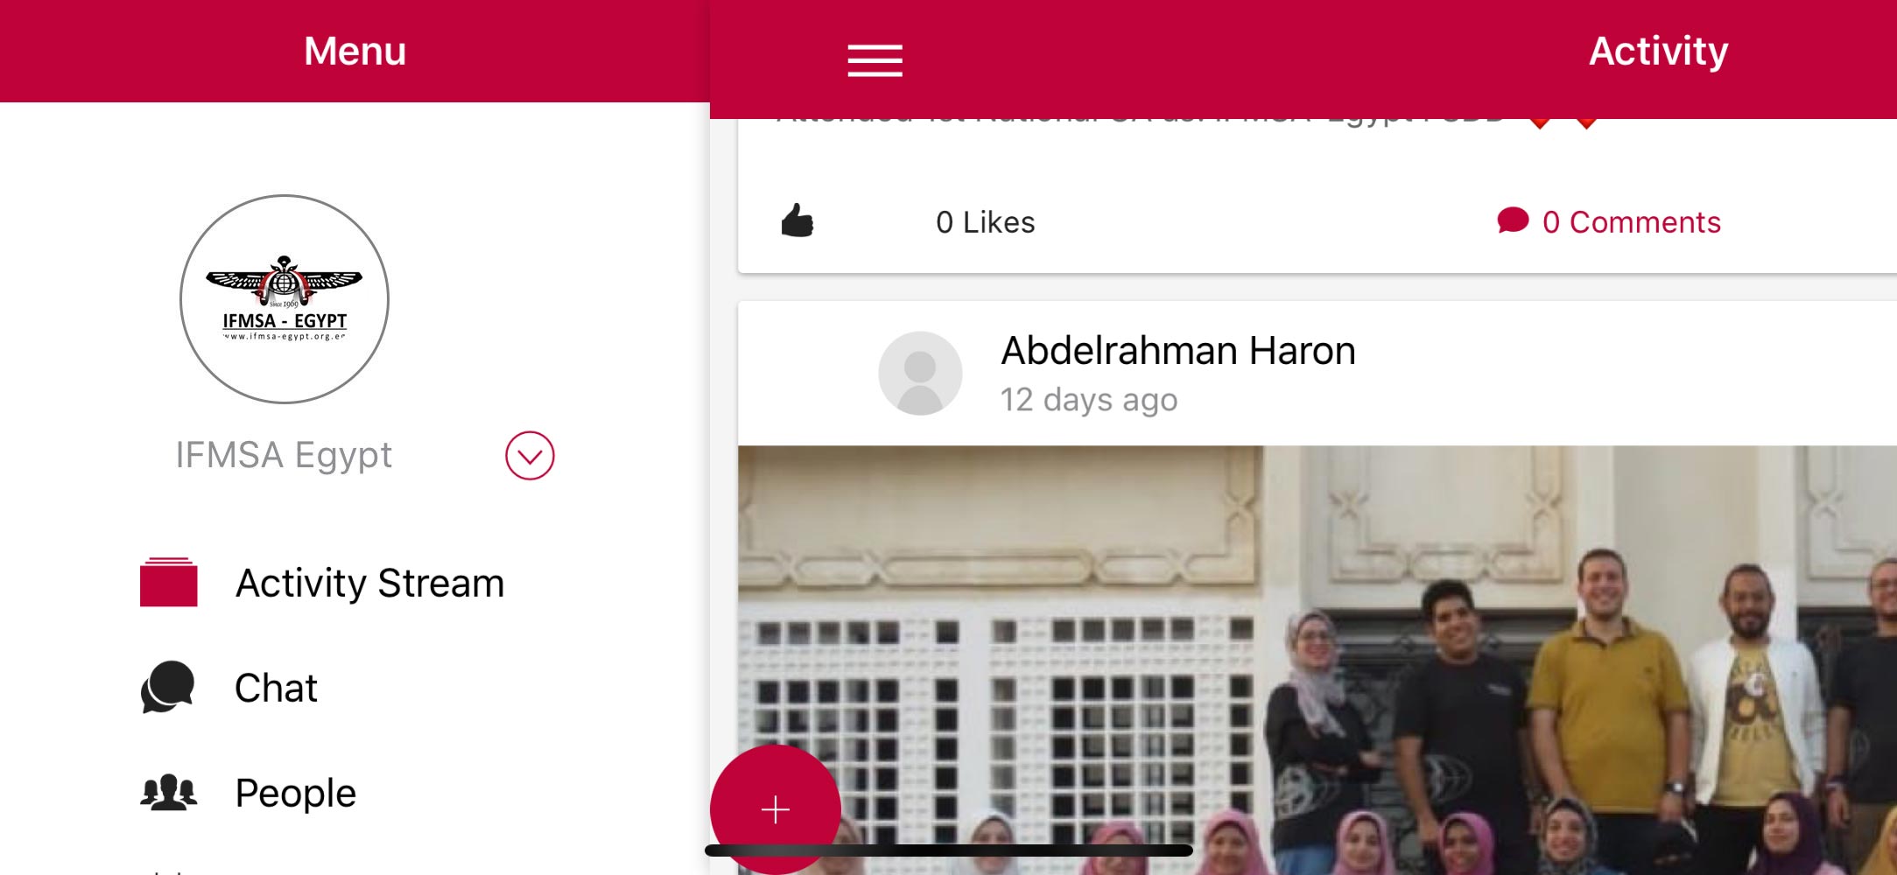The height and width of the screenshot is (875, 1897).
Task: Click the 12 days ago timestamp
Action: (x=1089, y=400)
